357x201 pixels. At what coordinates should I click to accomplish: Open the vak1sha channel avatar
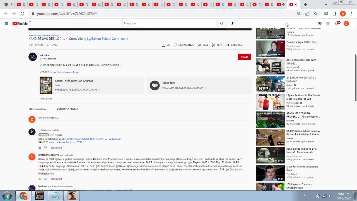tap(33, 57)
